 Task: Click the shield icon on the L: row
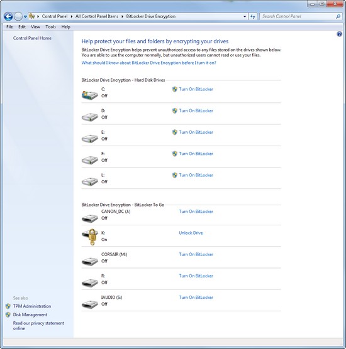[175, 175]
